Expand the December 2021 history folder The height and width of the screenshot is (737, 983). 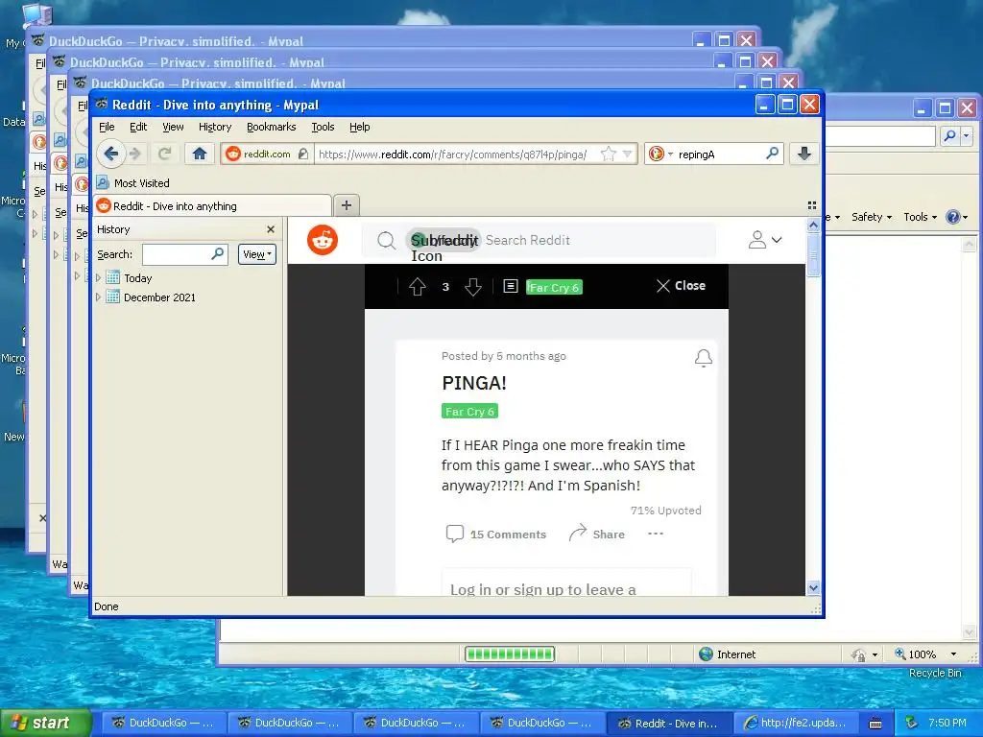[99, 297]
